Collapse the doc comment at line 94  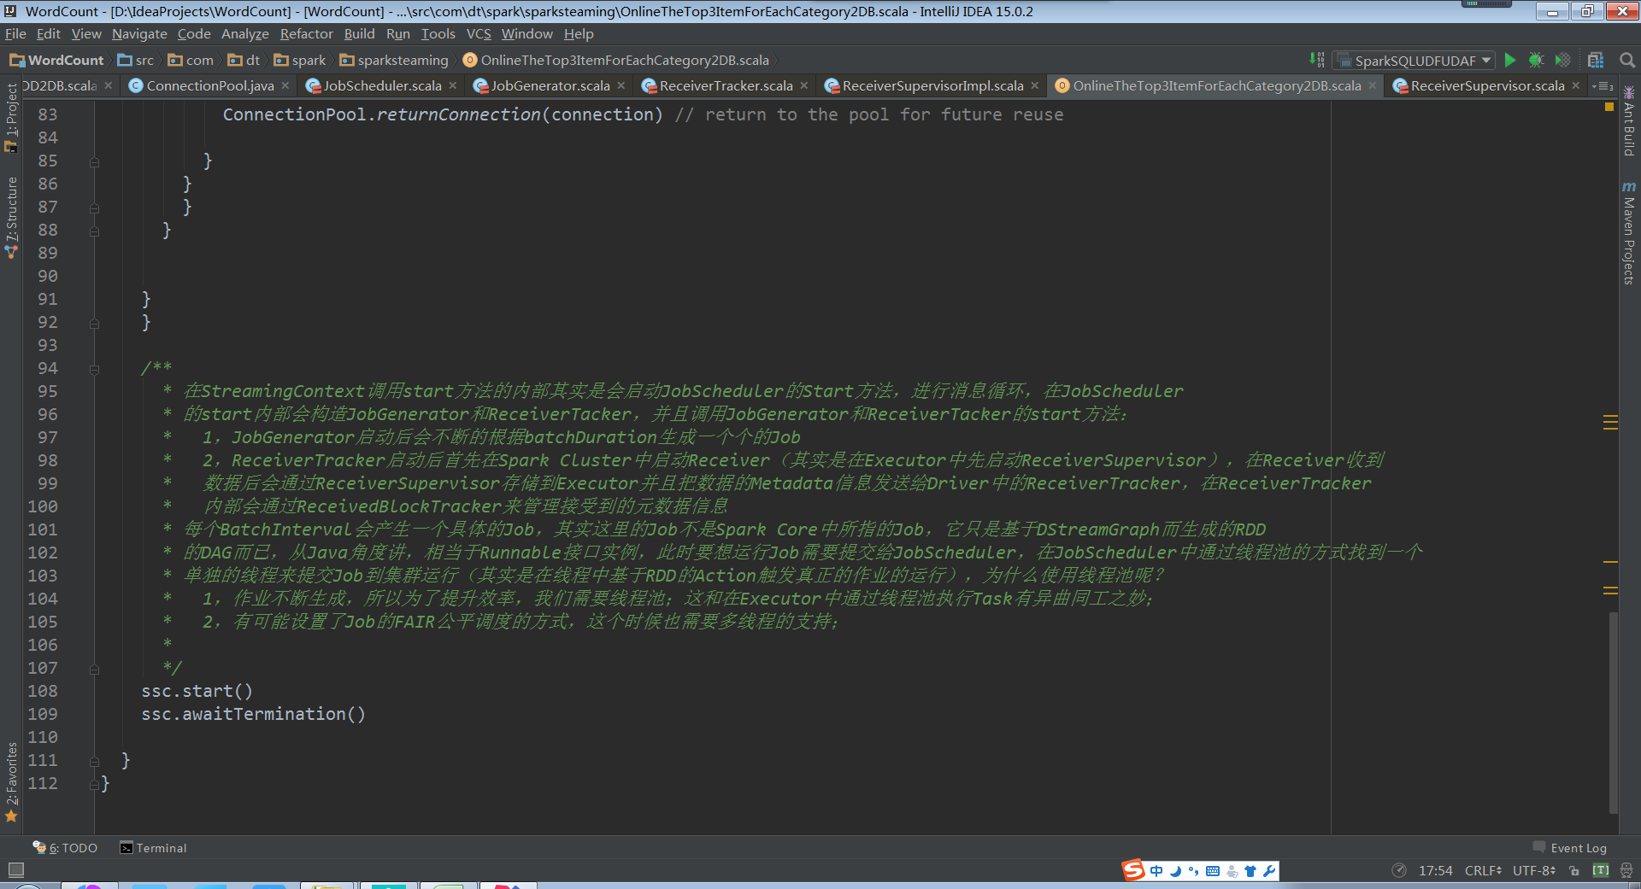tap(94, 369)
